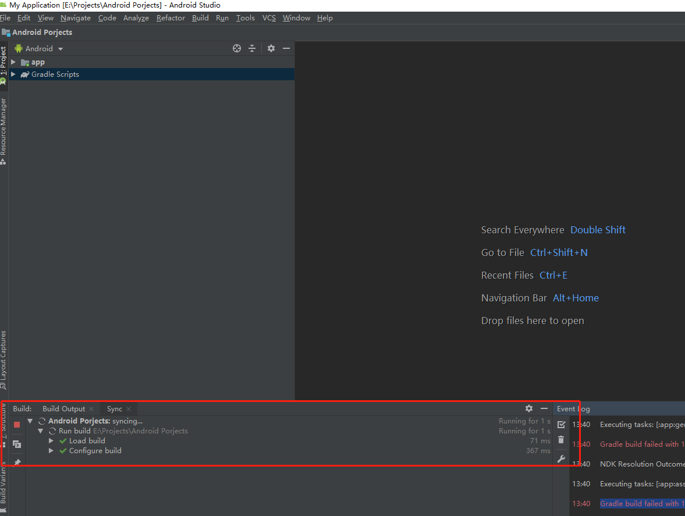Screen dimensions: 685x516
Task: Open Build panel settings gear
Action: point(529,408)
